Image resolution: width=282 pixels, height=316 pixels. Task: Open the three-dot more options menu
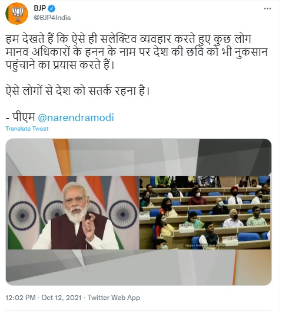point(267,9)
